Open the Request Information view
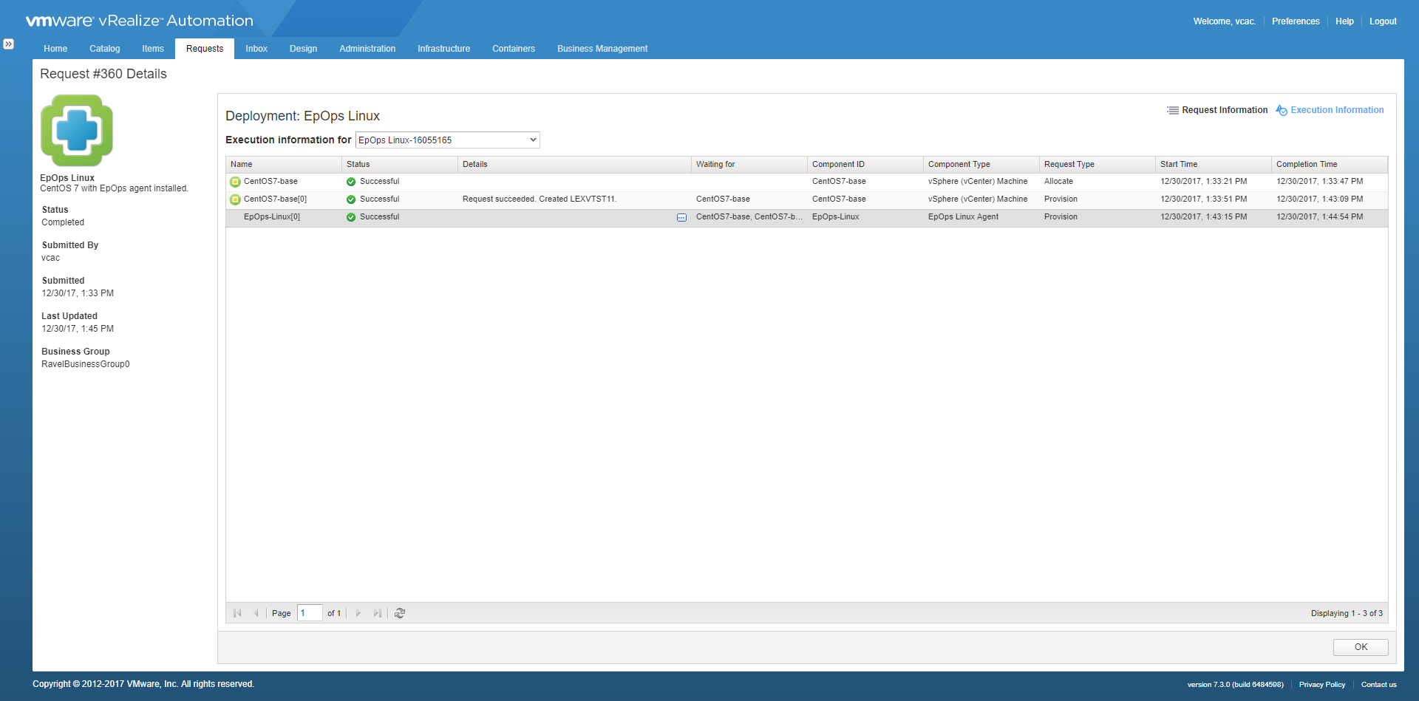Viewport: 1419px width, 701px height. pos(1217,110)
